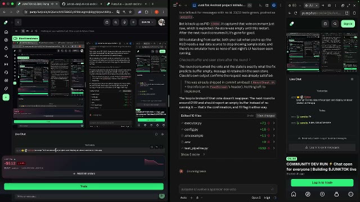The image size is (360, 202).
Task: Send chat message with green send icon
Action: coord(161,196)
